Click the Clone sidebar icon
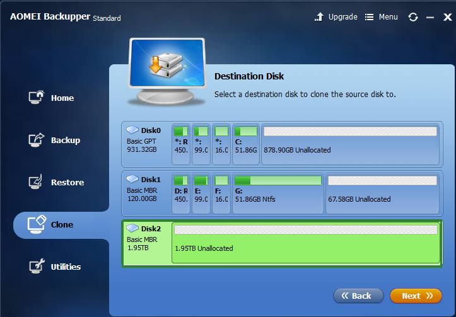Screen dimensions: 456x317 (x=37, y=224)
